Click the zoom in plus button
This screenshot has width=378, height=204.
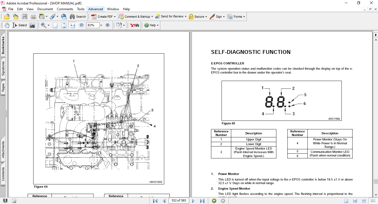coord(108,25)
